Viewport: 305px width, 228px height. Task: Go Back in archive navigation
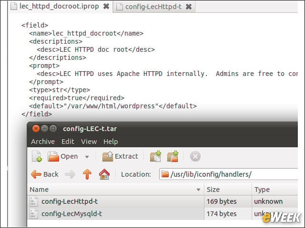(x=44, y=174)
